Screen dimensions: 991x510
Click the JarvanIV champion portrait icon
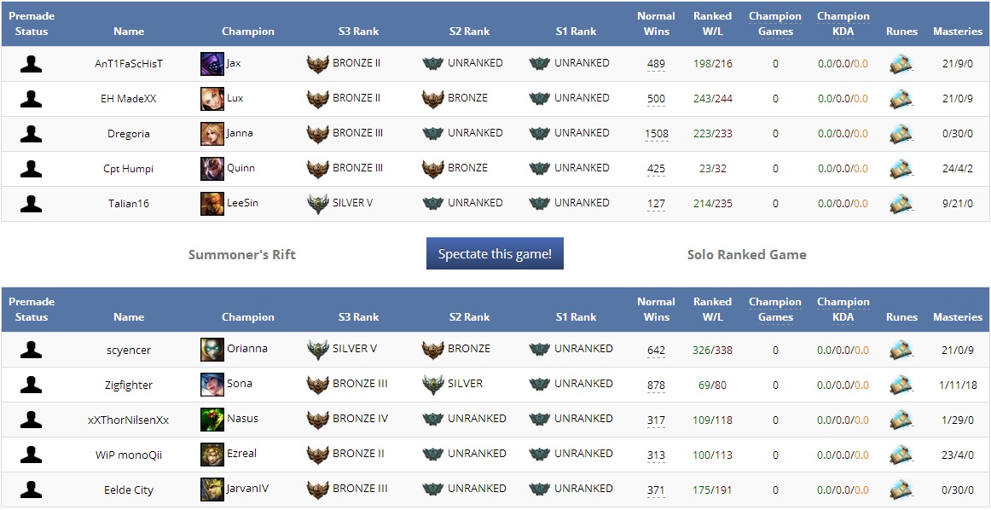(x=212, y=490)
